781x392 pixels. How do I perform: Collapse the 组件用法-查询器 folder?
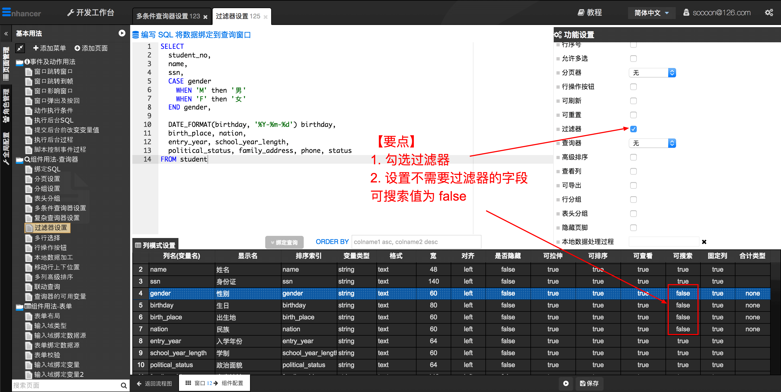(20, 160)
